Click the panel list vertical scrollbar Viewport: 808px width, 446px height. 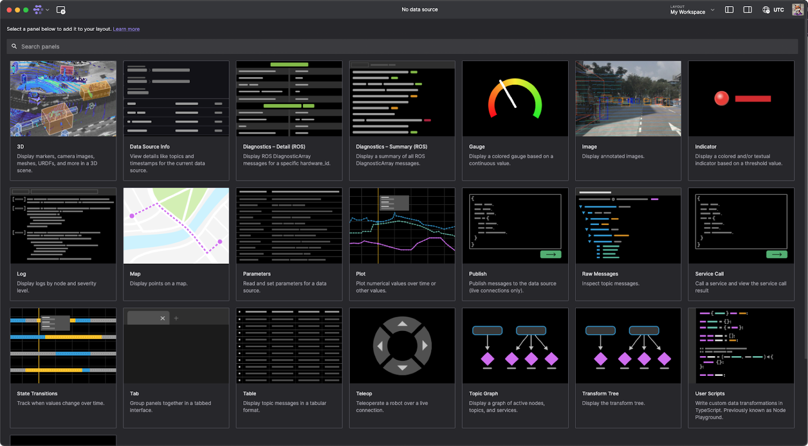[x=805, y=202]
